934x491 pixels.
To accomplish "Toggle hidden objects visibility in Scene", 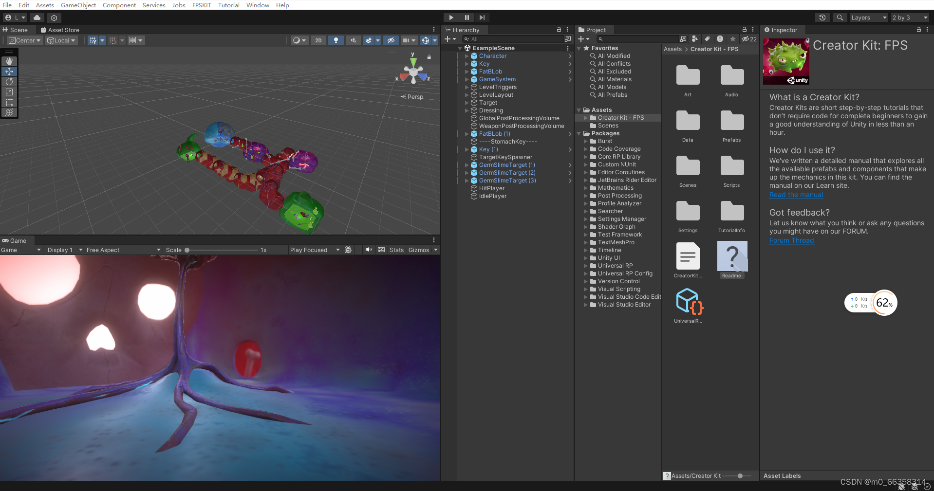I will tap(391, 40).
